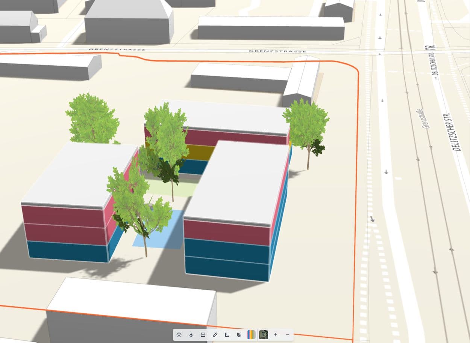Select the sun shadow simulation tool
The width and height of the screenshot is (470, 343).
click(179, 334)
